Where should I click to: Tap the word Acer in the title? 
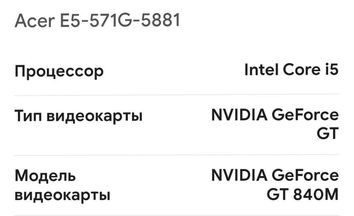click(34, 21)
